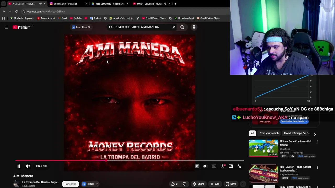Close the Instagram Mensajes tab
Viewport: 335px width, 188px height.
coord(86,4)
